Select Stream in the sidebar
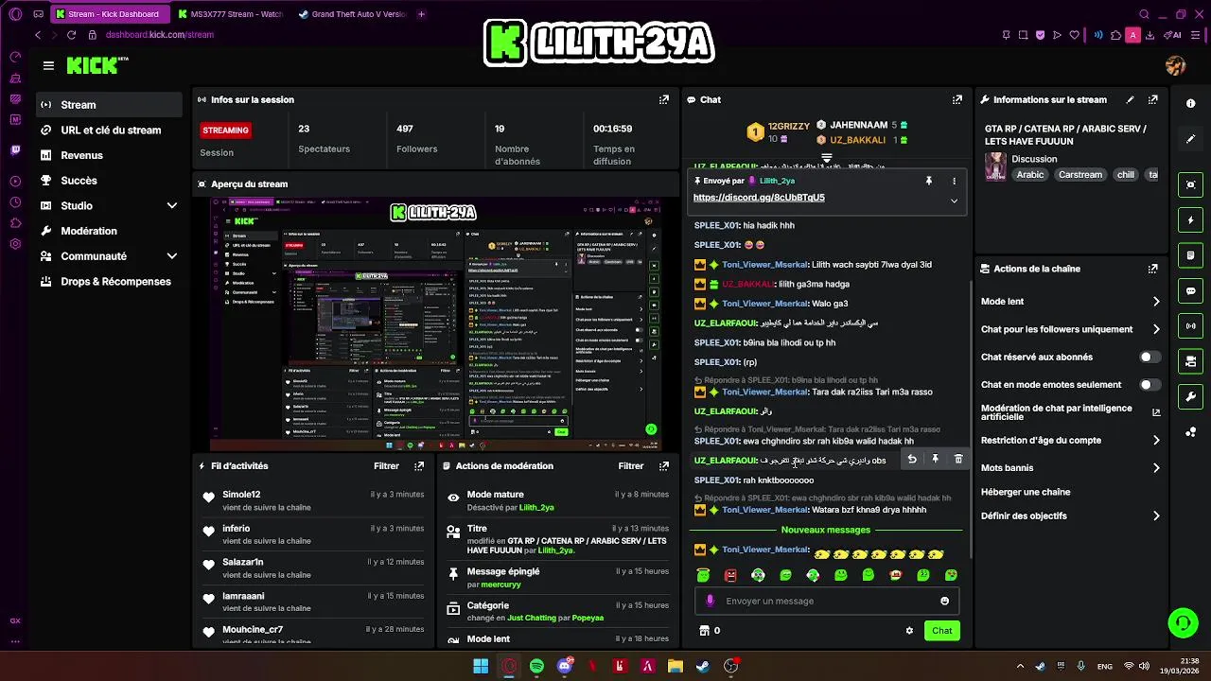 point(110,105)
